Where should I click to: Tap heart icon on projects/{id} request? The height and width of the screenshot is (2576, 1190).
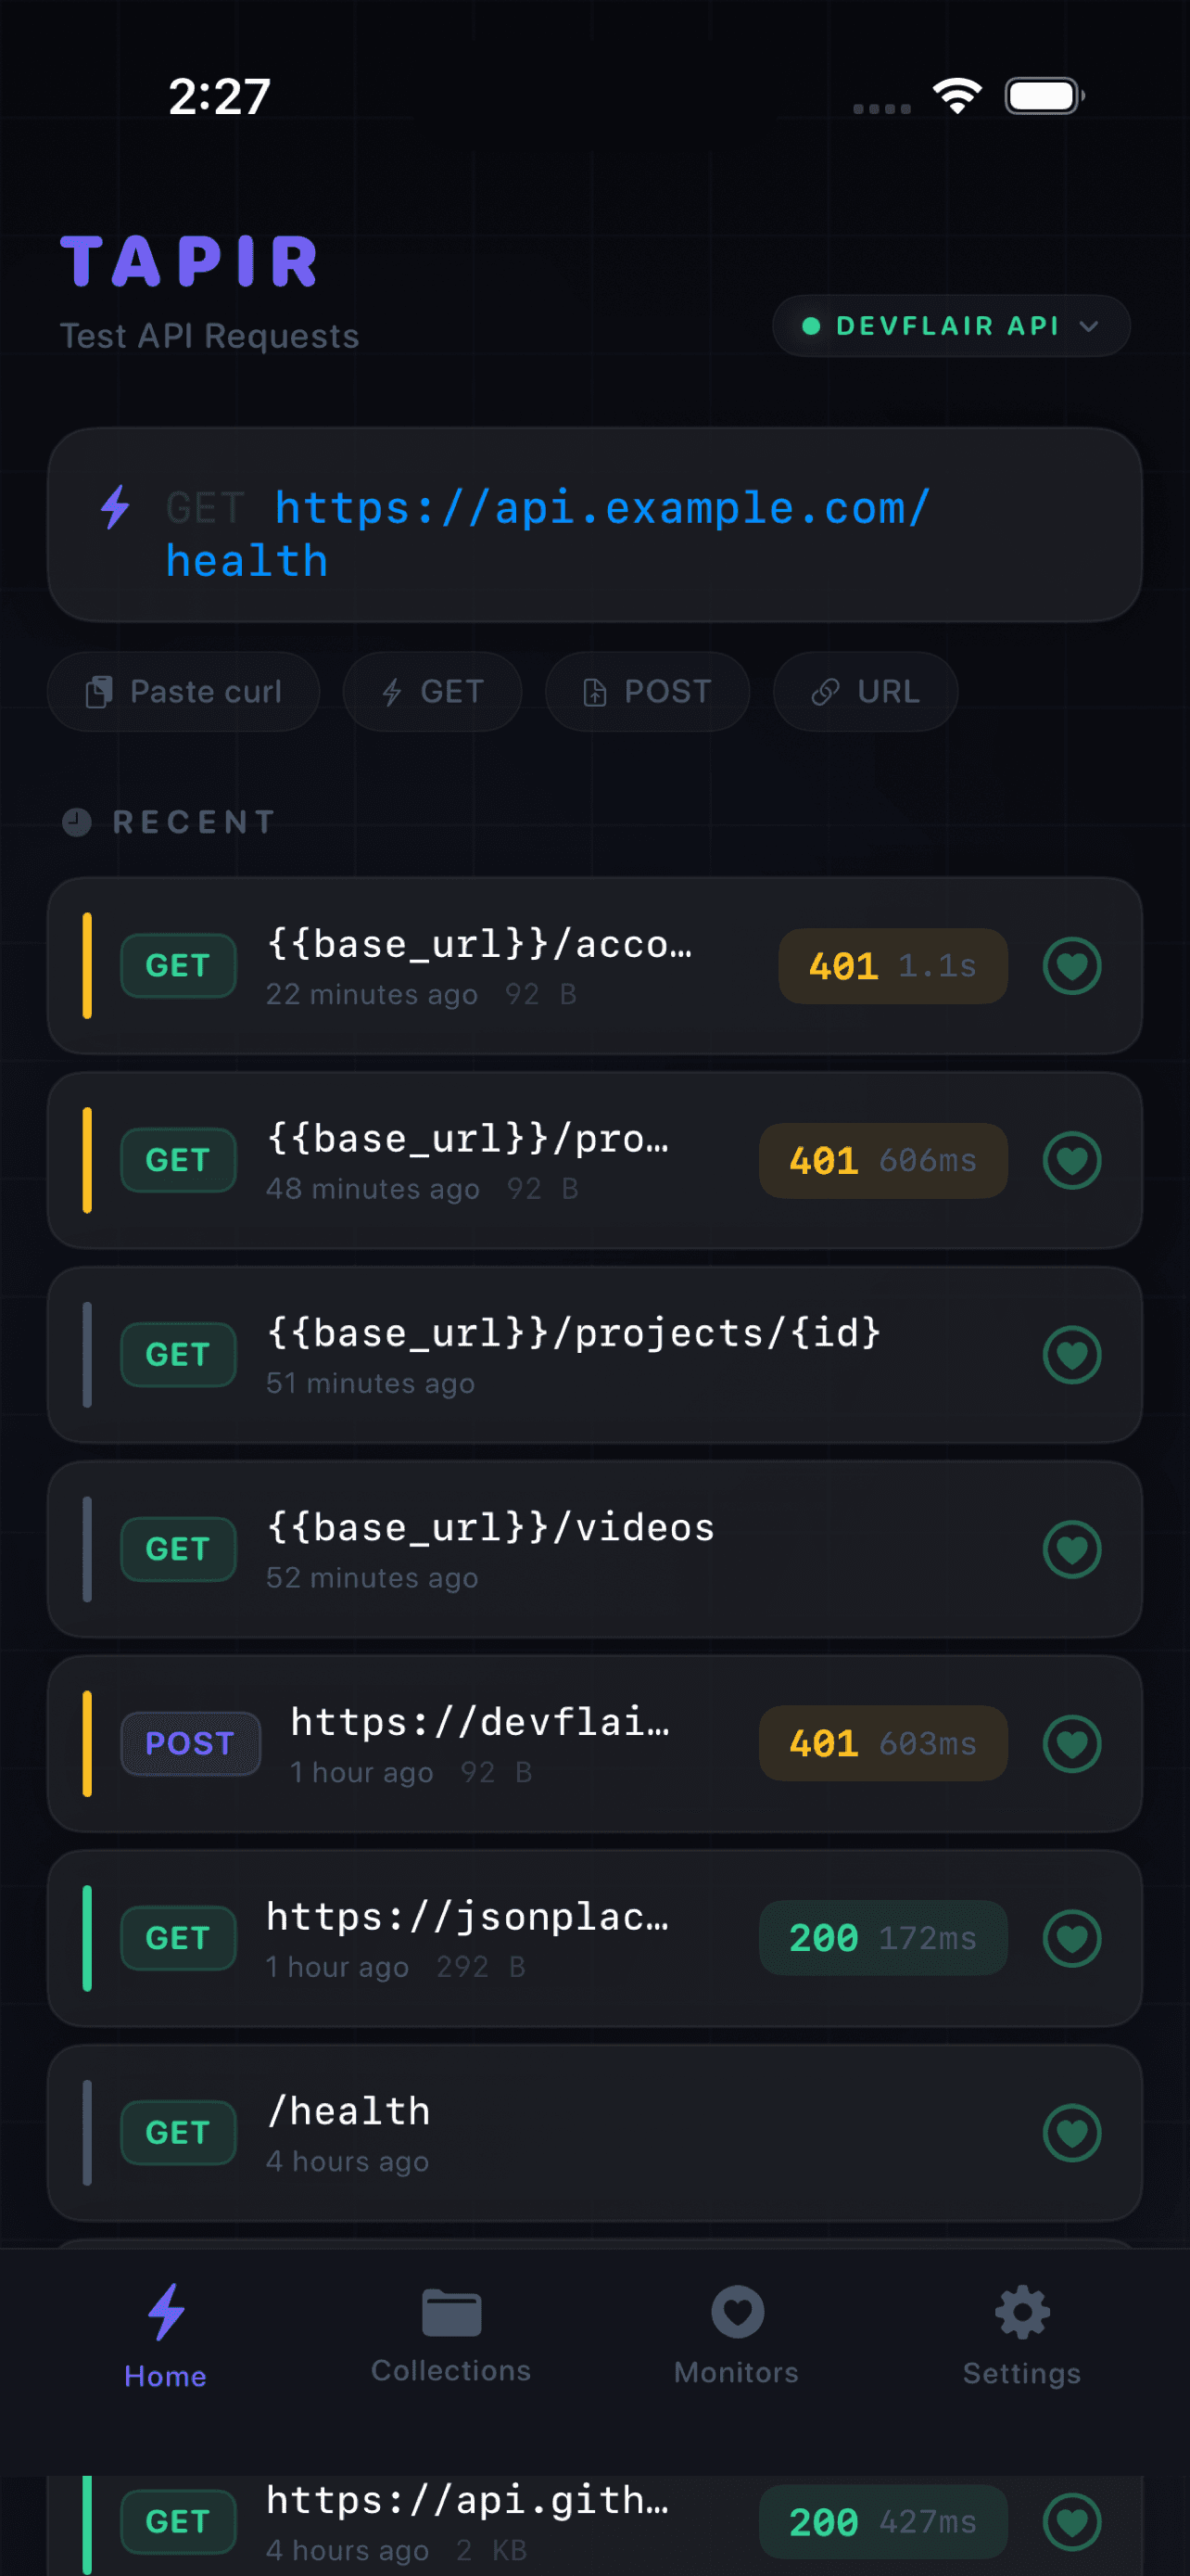coord(1071,1355)
